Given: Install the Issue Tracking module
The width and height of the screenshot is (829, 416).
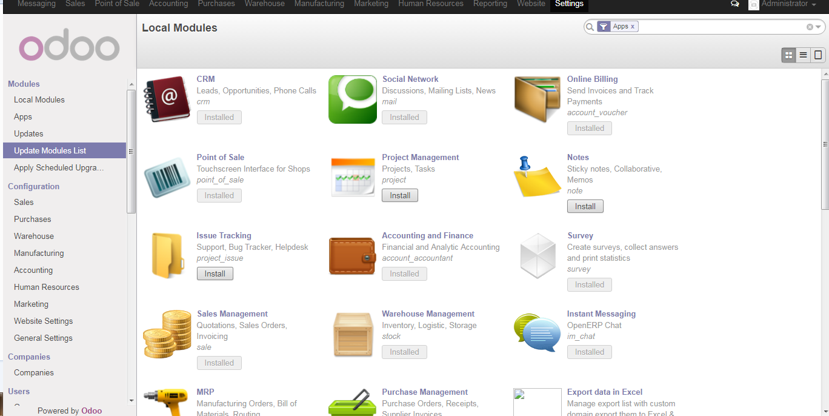Looking at the screenshot, I should (215, 273).
